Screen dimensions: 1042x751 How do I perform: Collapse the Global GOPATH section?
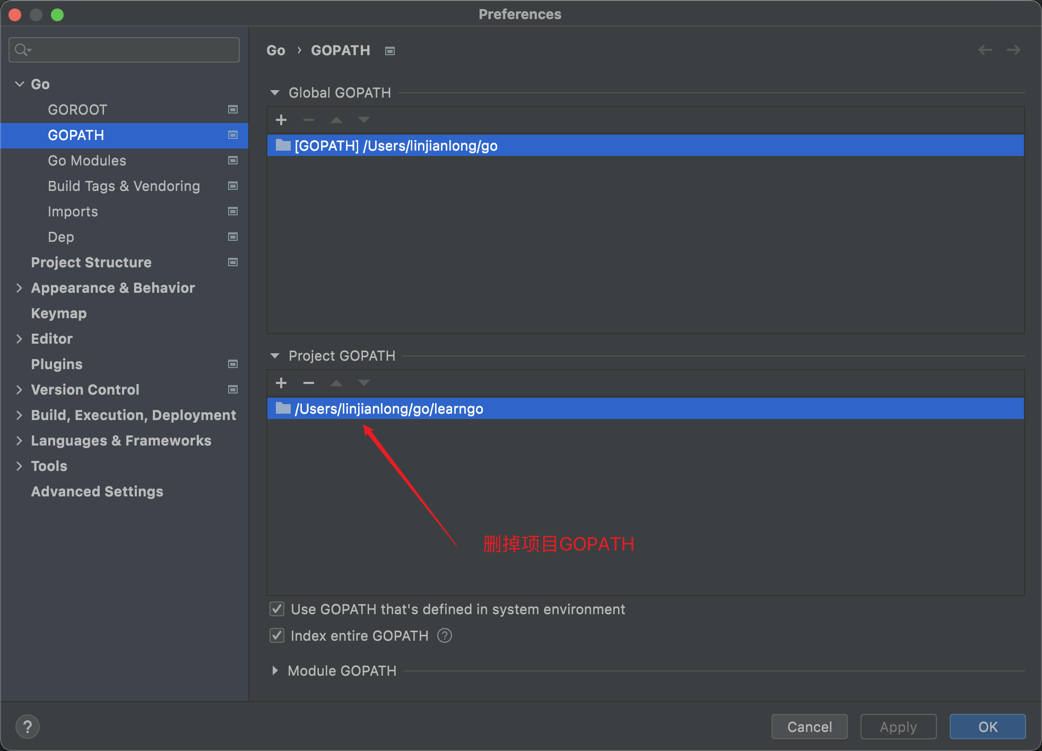(x=275, y=92)
